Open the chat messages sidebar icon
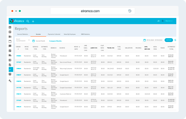 (10, 46)
